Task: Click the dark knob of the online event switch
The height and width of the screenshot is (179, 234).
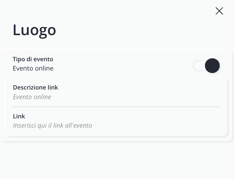Action: pyautogui.click(x=212, y=66)
